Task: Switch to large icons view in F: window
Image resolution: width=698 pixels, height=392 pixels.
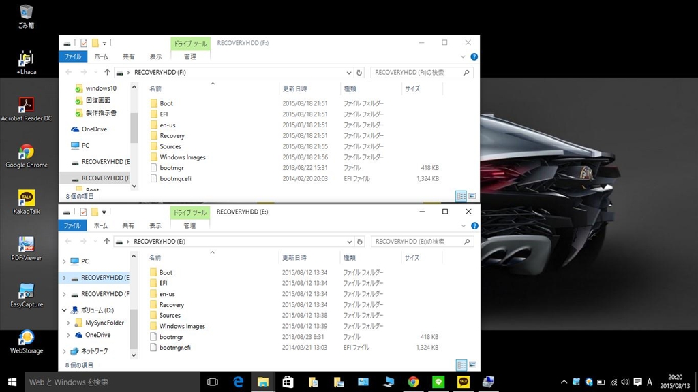Action: 472,196
